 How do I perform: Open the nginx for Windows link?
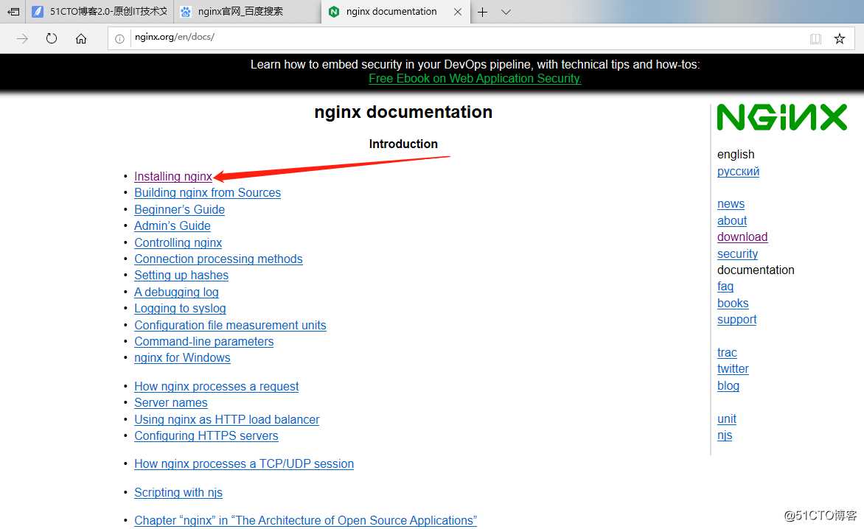(x=182, y=358)
